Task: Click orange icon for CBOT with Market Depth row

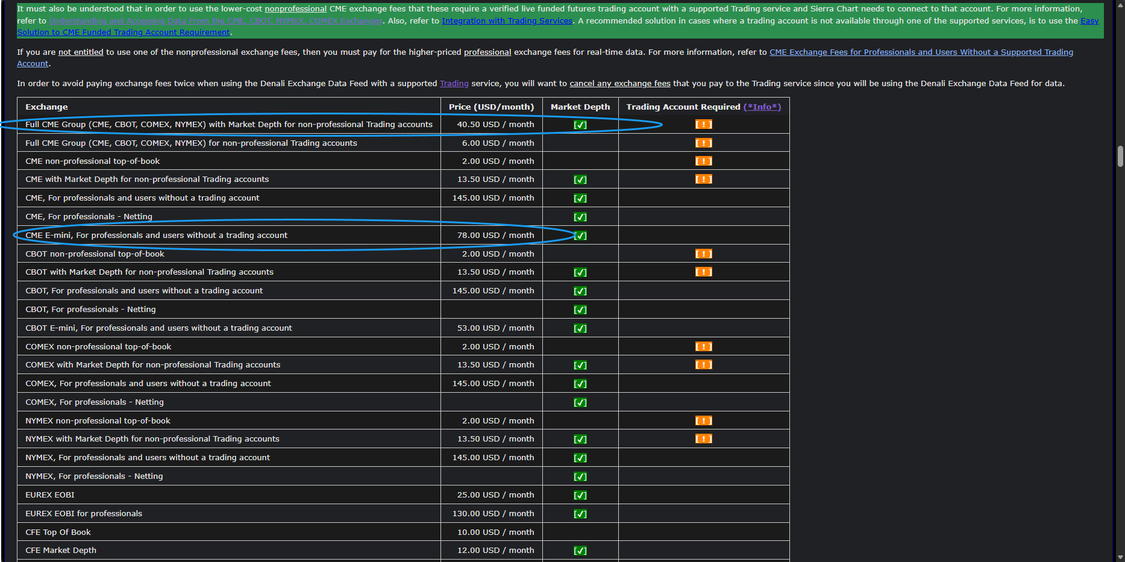Action: [703, 272]
